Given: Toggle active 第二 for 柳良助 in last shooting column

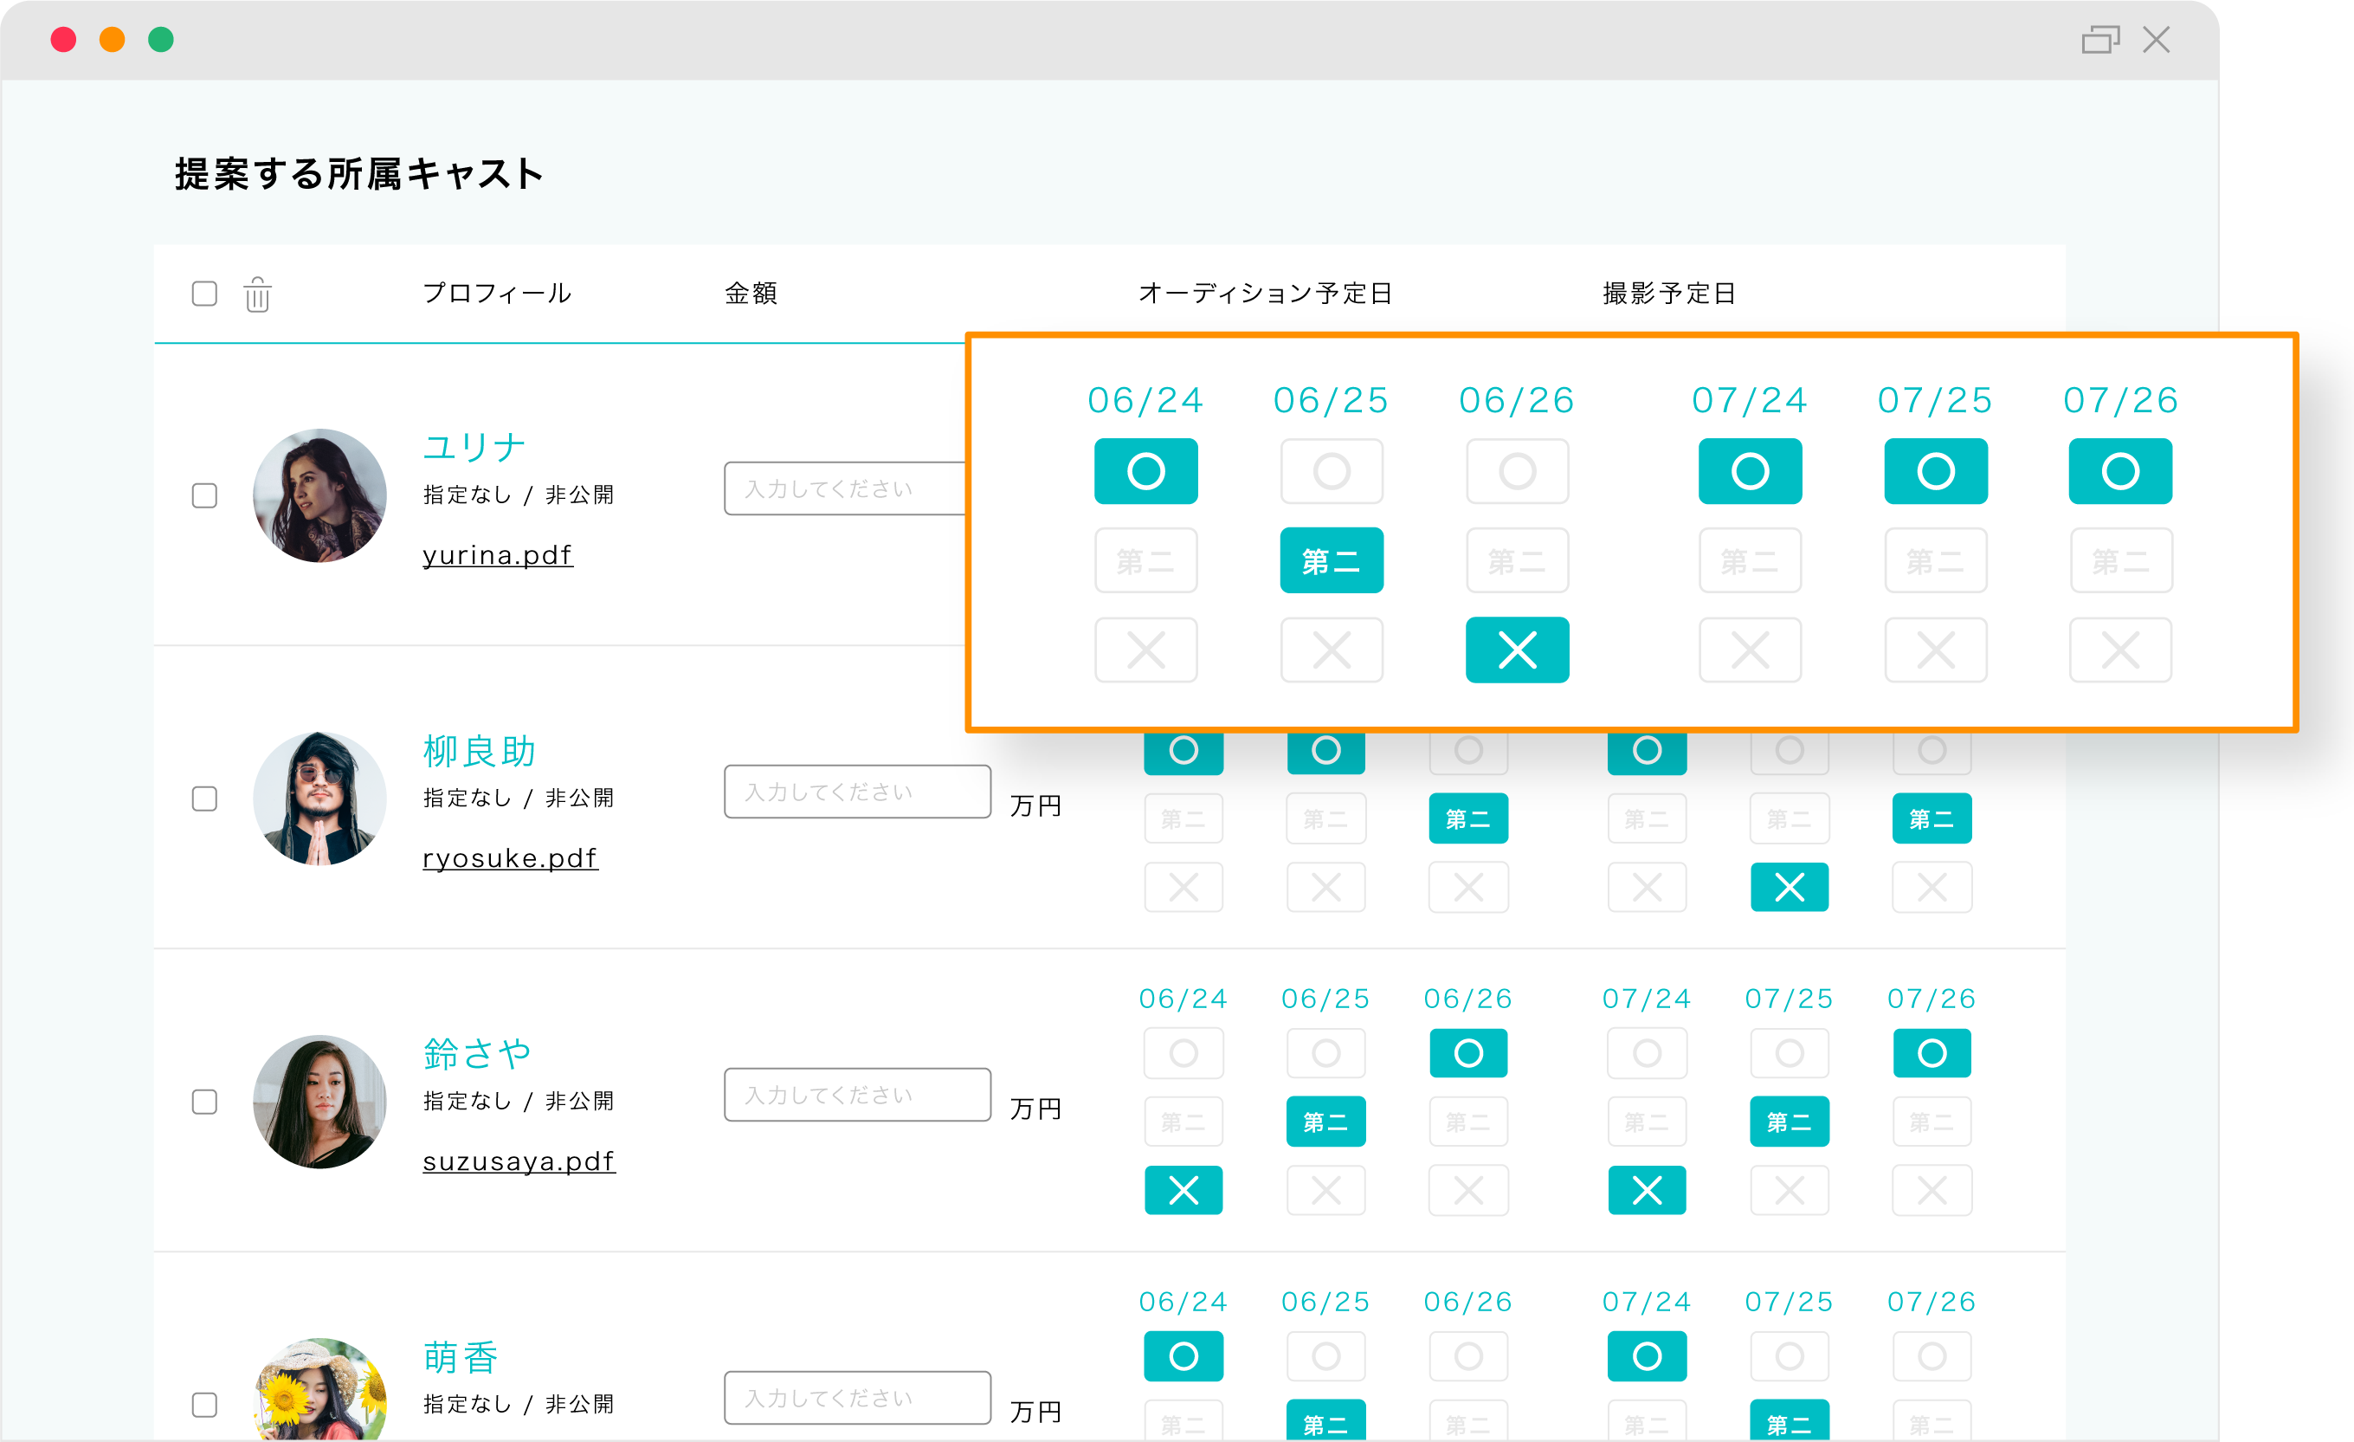Looking at the screenshot, I should [1932, 819].
